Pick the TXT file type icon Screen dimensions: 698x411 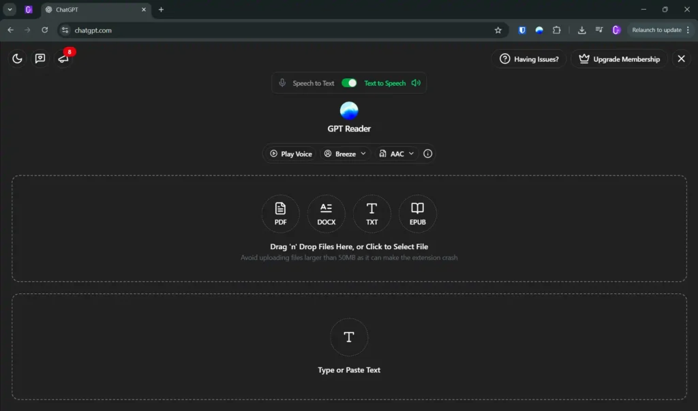point(371,214)
